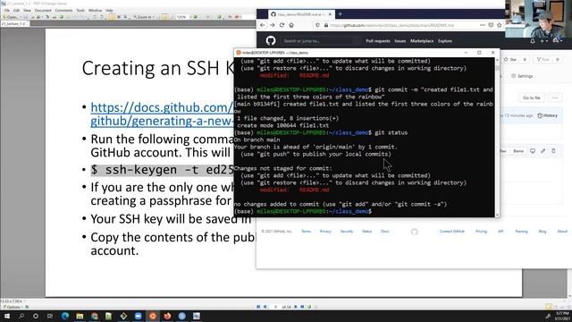Open the Contact GitHub footer link
572x322 pixels.
coord(452,231)
